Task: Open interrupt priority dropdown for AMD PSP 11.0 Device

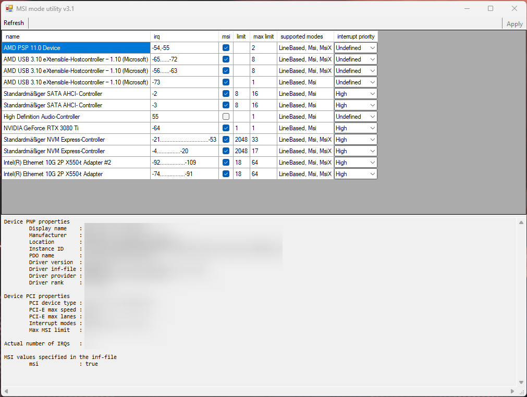Action: 356,48
